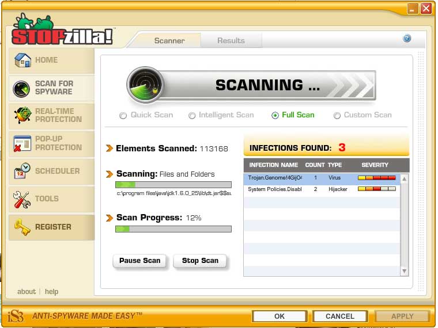The width and height of the screenshot is (438, 328).
Task: Click the Tools wrench screwdriver icon
Action: pyautogui.click(x=22, y=200)
